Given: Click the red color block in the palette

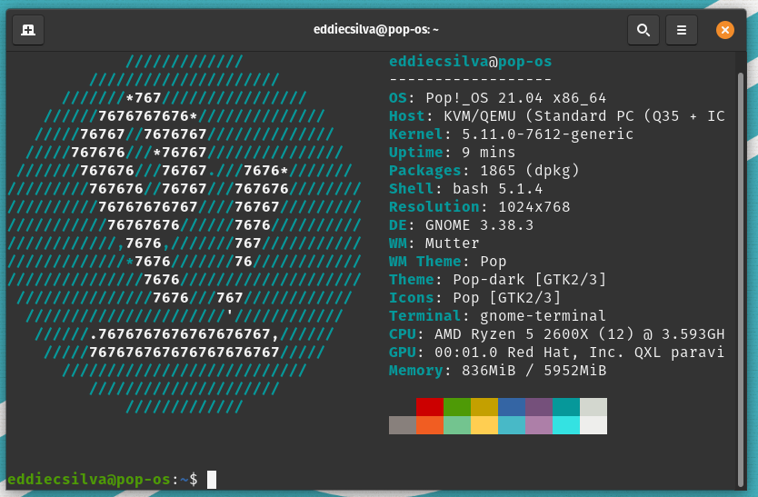Looking at the screenshot, I should (430, 407).
